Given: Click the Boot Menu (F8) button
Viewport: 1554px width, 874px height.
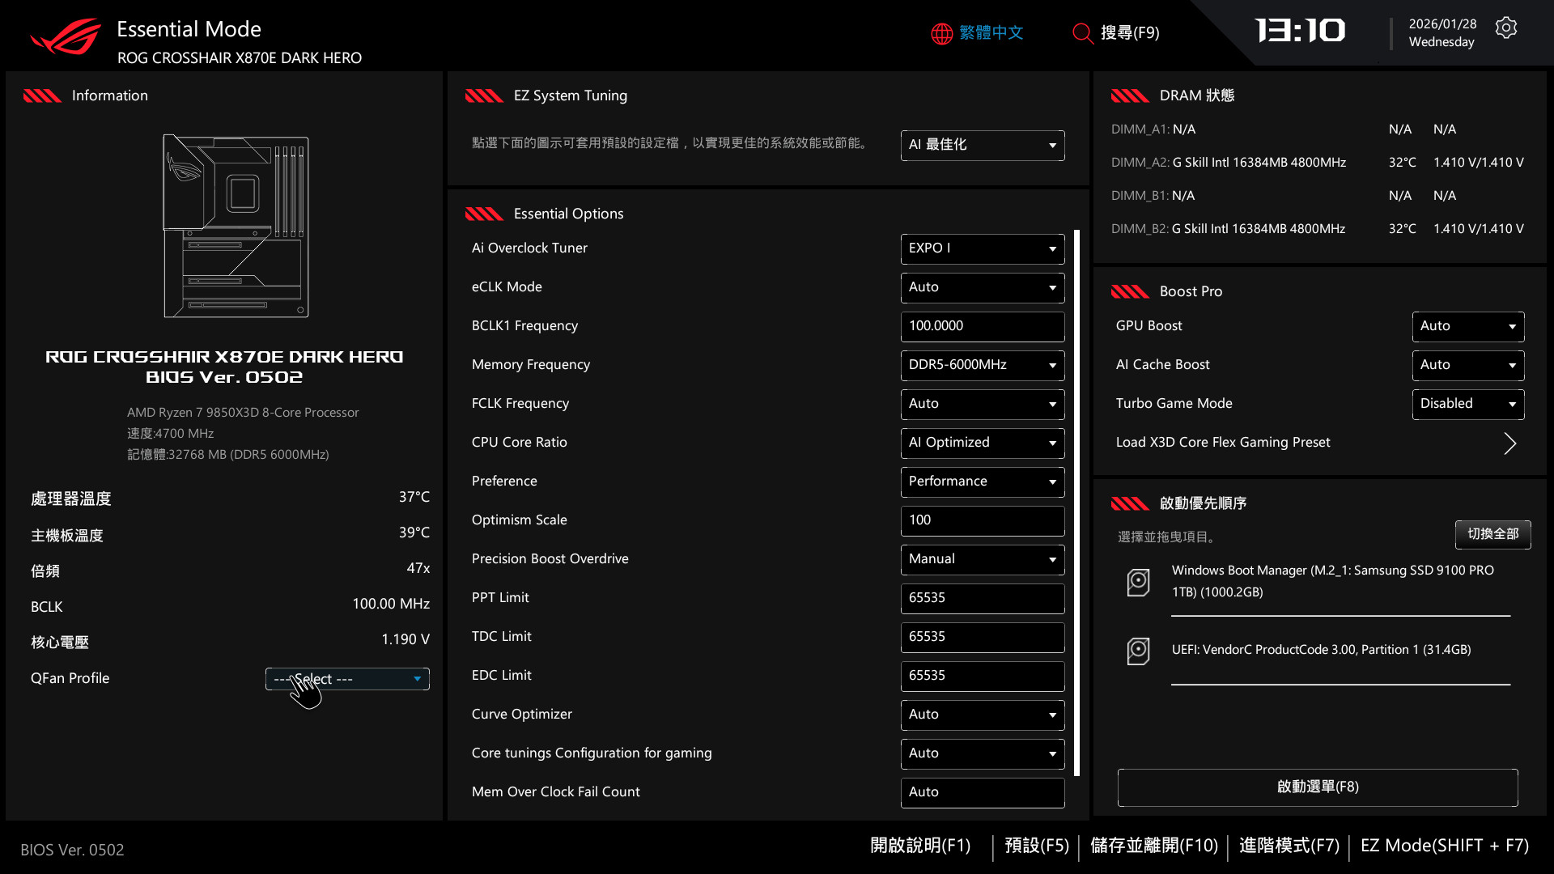Looking at the screenshot, I should click(1317, 787).
